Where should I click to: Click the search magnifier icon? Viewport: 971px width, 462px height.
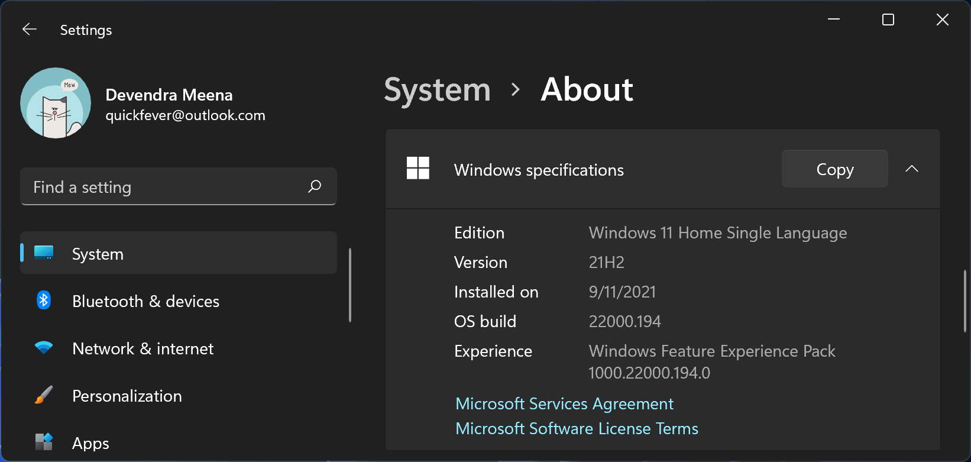[315, 186]
